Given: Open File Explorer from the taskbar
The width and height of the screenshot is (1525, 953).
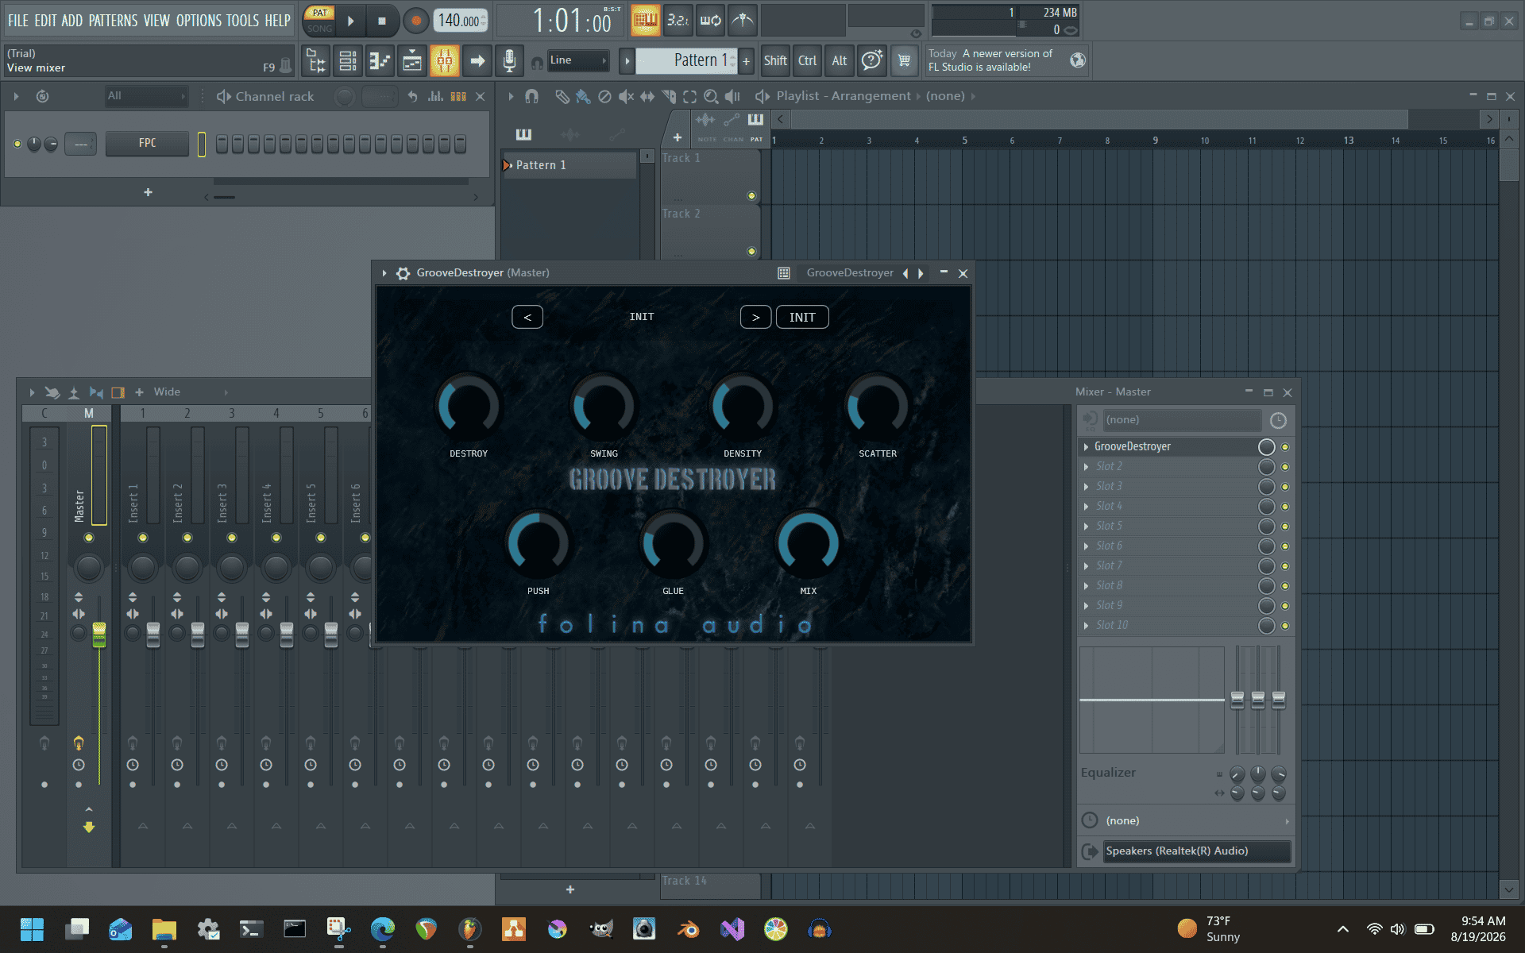Looking at the screenshot, I should tap(164, 928).
